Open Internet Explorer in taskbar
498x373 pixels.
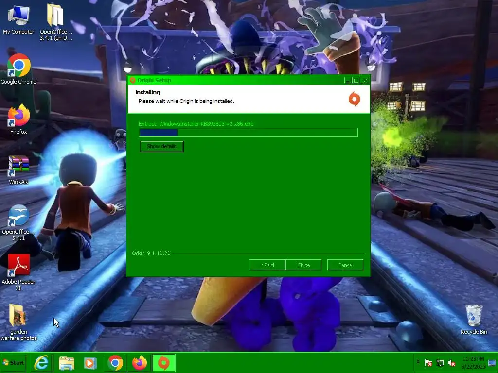(x=41, y=362)
